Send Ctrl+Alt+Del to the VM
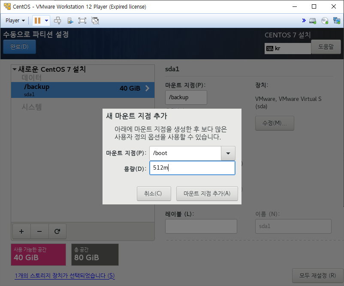The height and width of the screenshot is (286, 344). point(57,21)
